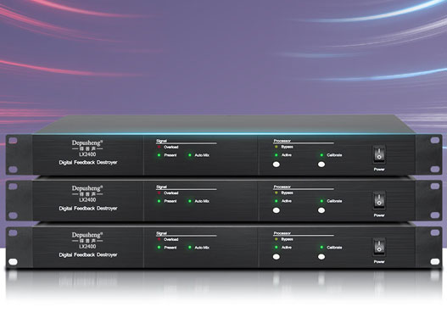Click the Present LED on bottom unit
The image size is (447, 335).
159,248
